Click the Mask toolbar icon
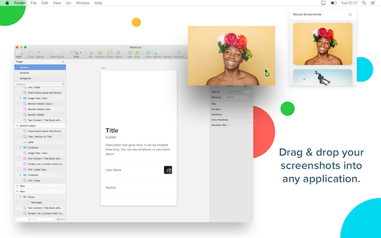The height and width of the screenshot is (238, 381). coord(130,53)
